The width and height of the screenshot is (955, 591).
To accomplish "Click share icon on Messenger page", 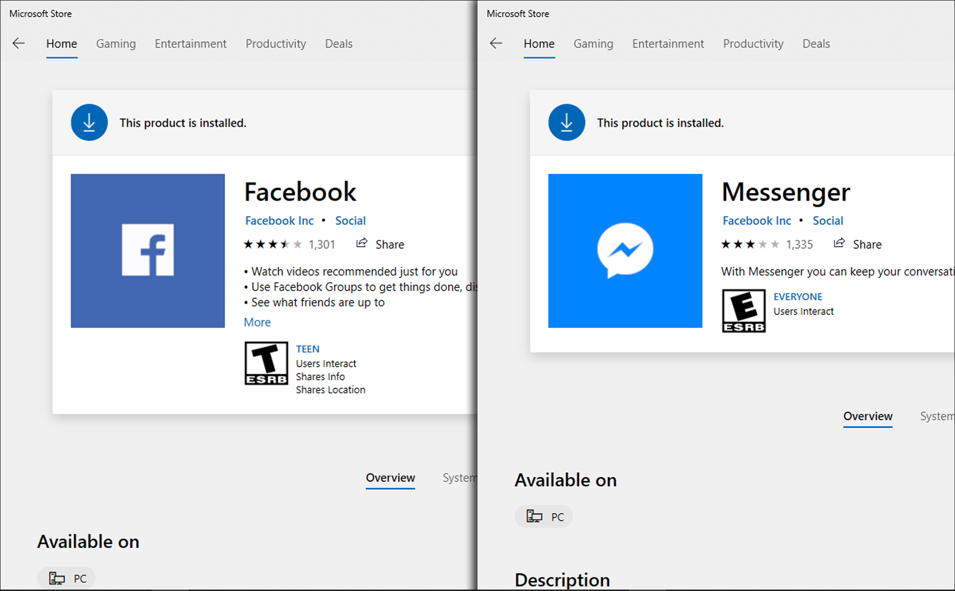I will [x=839, y=243].
